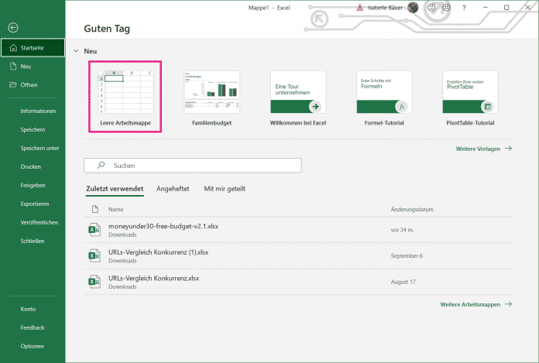Viewport: 539px width, 363px height.
Task: Collapse the Neu section chevron
Action: pyautogui.click(x=77, y=51)
